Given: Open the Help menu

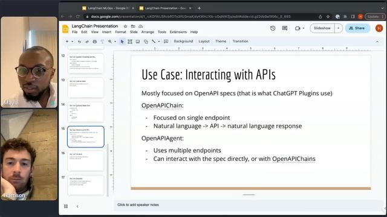Looking at the screenshot, I should point(194,32).
